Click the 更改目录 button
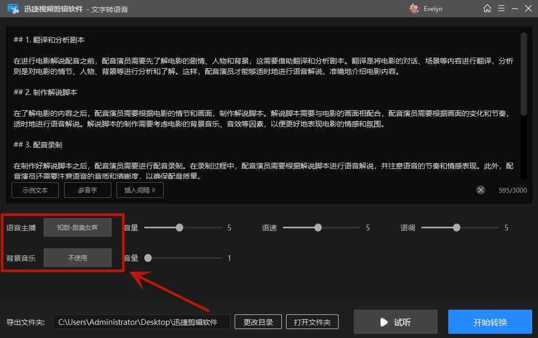Image resolution: width=538 pixels, height=338 pixels. pos(258,322)
